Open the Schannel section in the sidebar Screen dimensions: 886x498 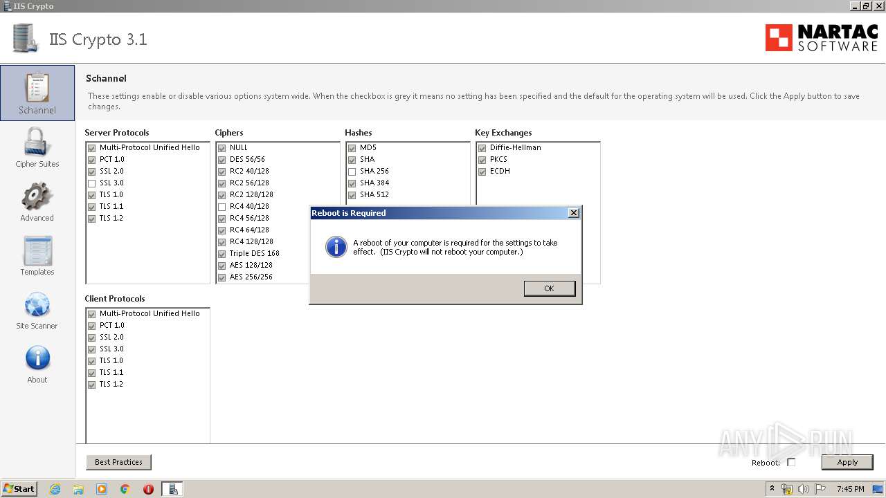point(37,93)
